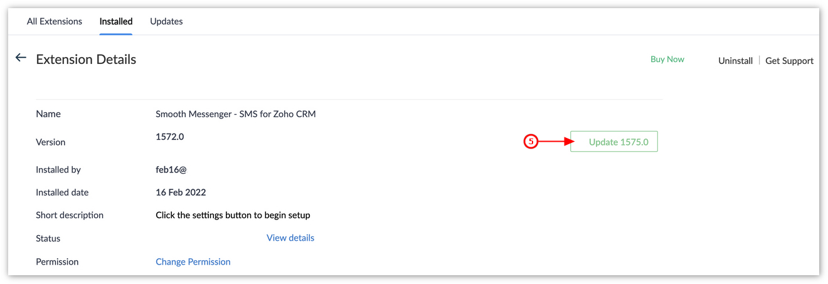Click the installed date 16 Feb 2022
Screen dimensions: 828x284
(181, 192)
